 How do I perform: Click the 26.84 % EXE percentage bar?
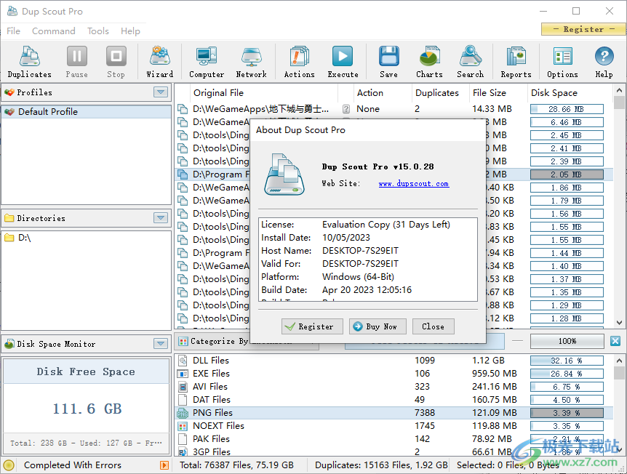pos(567,374)
